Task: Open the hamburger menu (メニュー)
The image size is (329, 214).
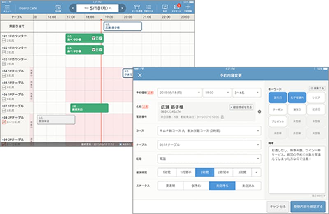Action: click(x=7, y=8)
